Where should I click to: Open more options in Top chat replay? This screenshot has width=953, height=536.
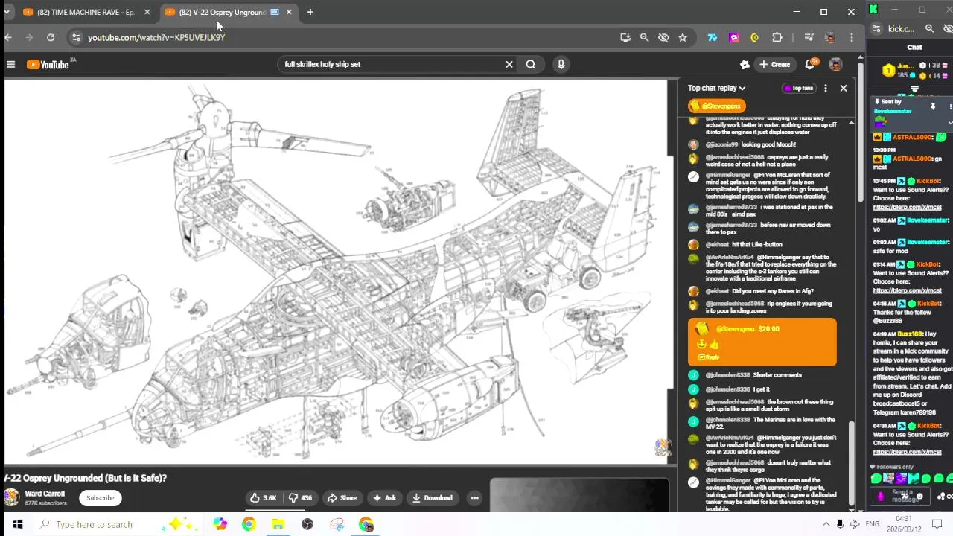pyautogui.click(x=825, y=89)
